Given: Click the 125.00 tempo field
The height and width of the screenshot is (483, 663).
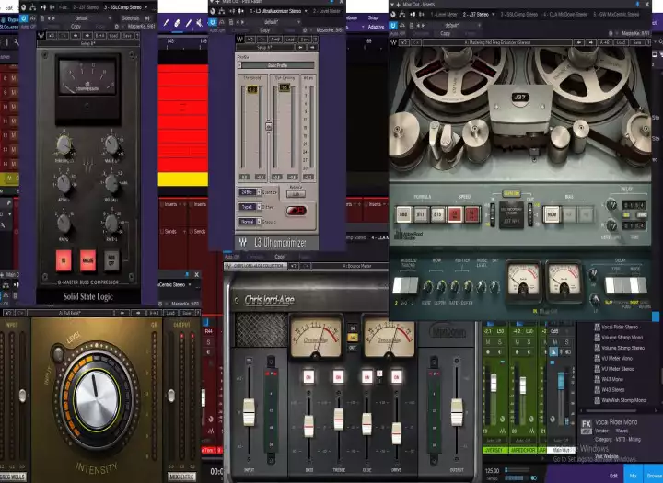Looking at the screenshot, I should [x=492, y=470].
